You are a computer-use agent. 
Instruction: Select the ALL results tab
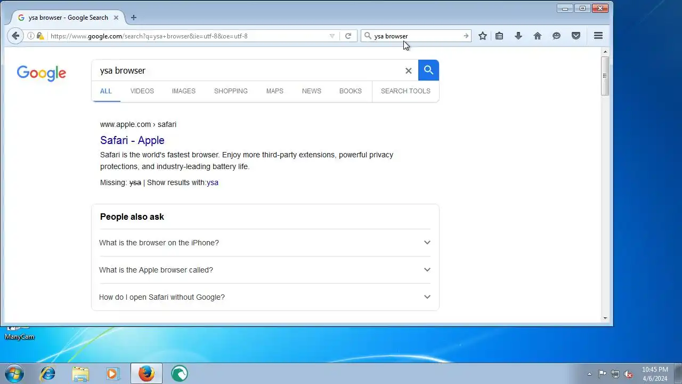pyautogui.click(x=106, y=91)
